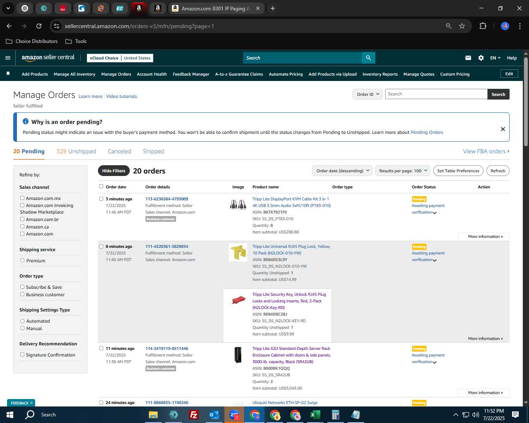This screenshot has width=529, height=423.
Task: Check the Subscribe & Save order type
Action: [x=22, y=287]
